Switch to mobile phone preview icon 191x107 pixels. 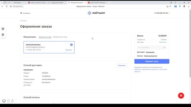click(x=13, y=101)
